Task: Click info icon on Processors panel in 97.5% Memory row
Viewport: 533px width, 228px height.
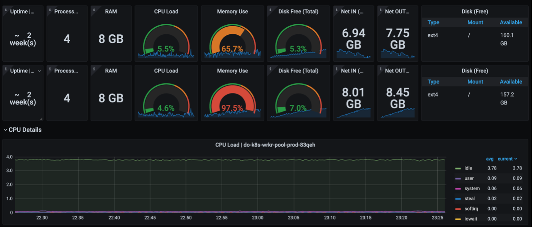Action: [x=50, y=69]
